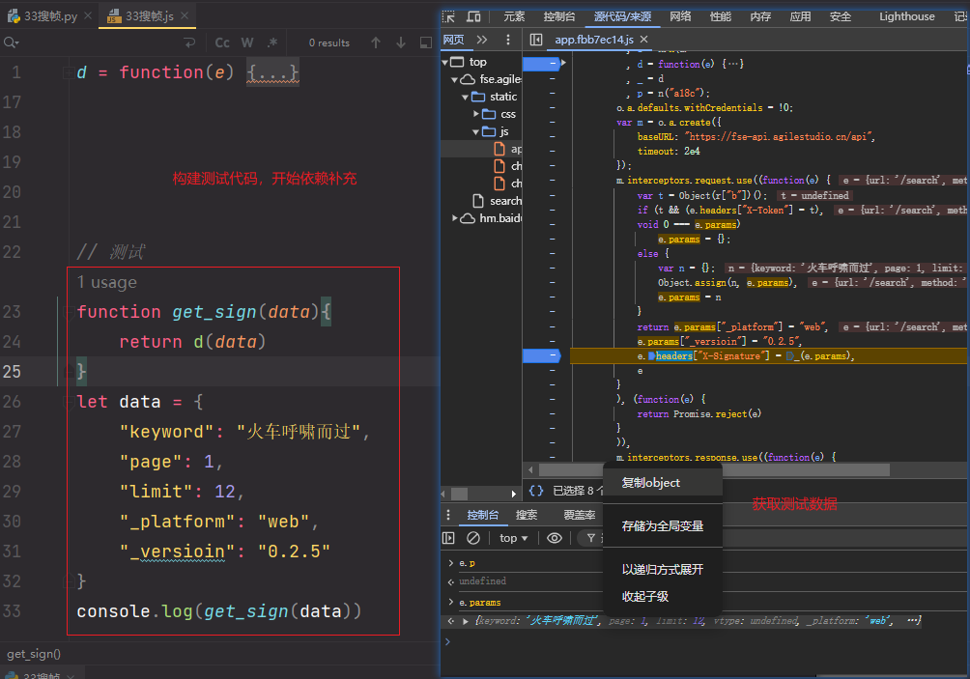Collapse the let data object fold marker
Screen dimensions: 970x679
point(69,402)
